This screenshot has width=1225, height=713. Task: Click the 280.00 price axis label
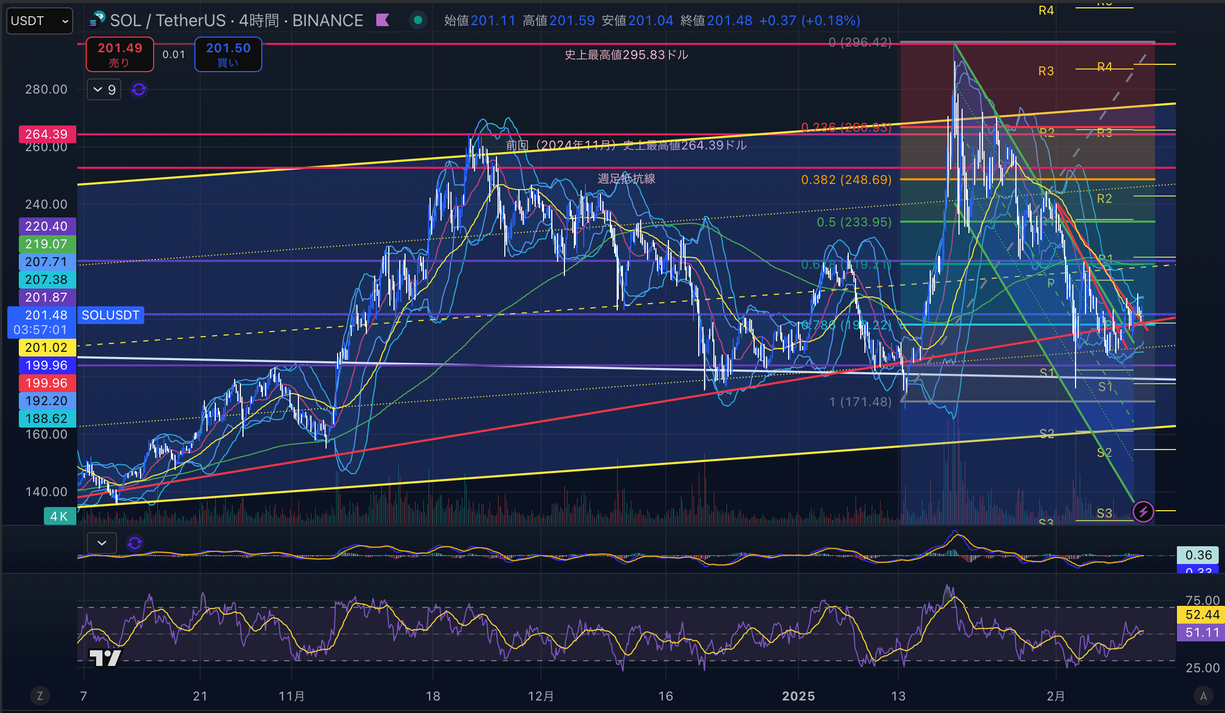pos(47,89)
